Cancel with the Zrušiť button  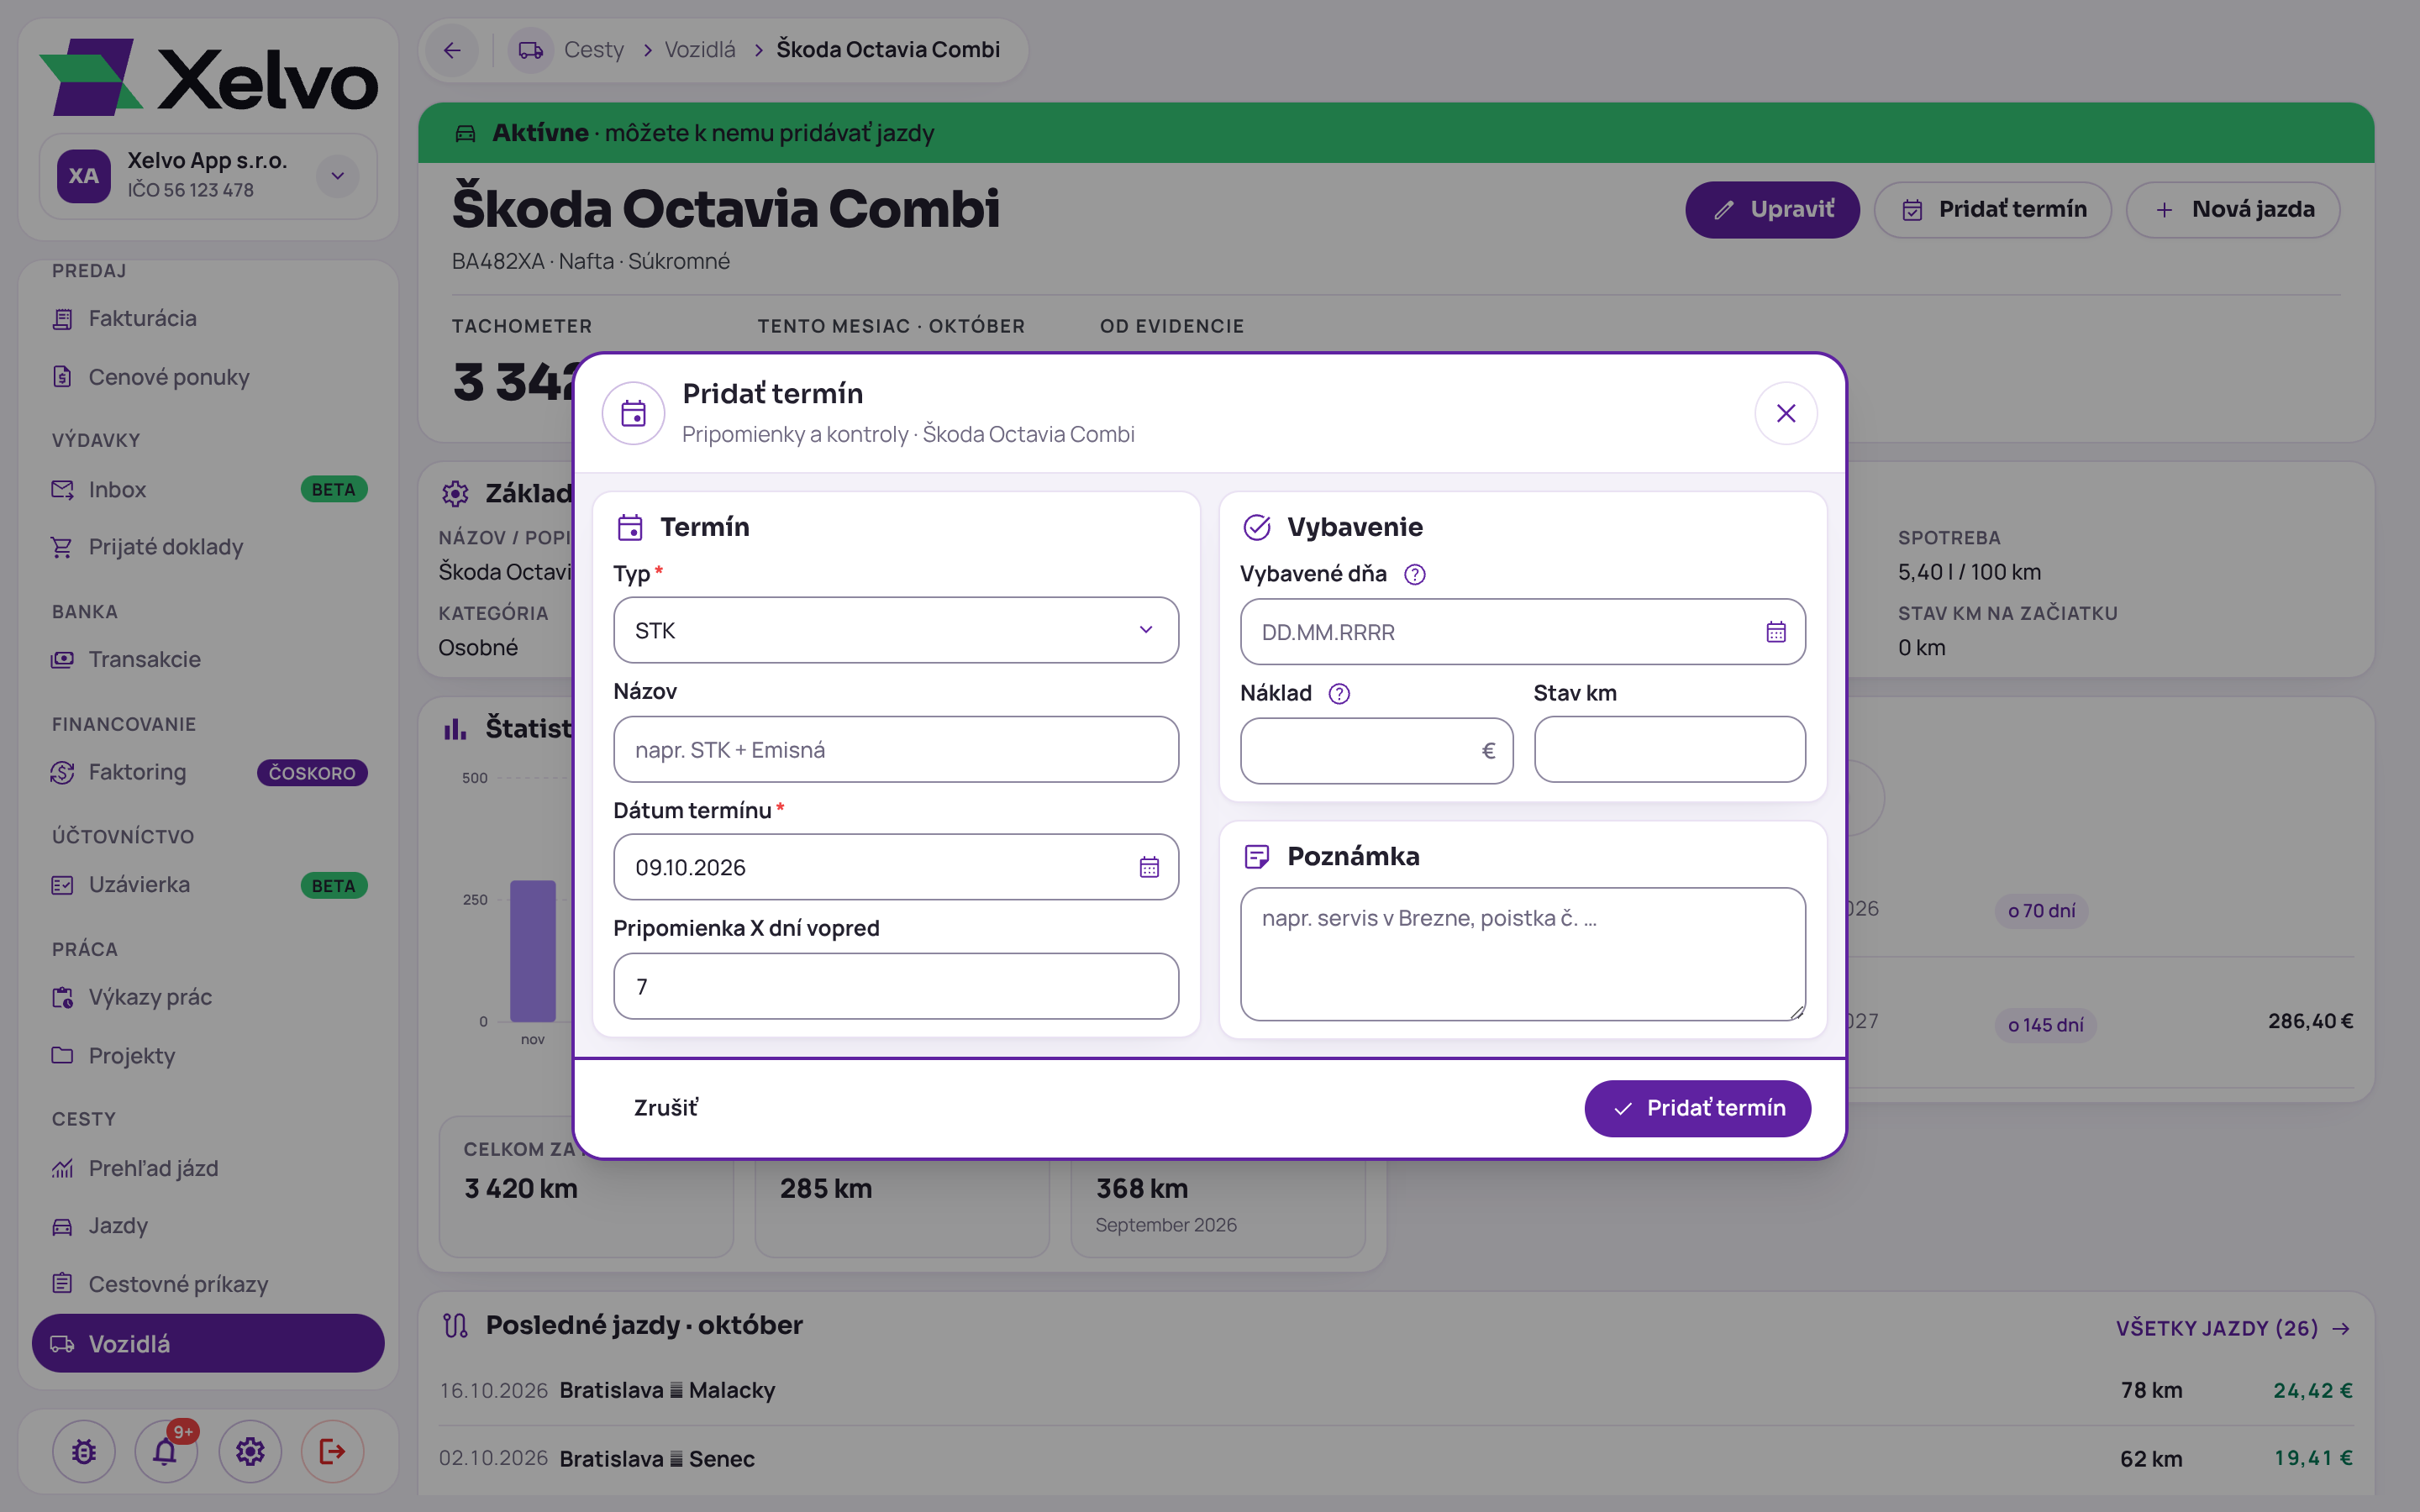[666, 1107]
